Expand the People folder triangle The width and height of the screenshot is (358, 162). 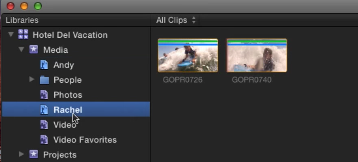[32, 79]
